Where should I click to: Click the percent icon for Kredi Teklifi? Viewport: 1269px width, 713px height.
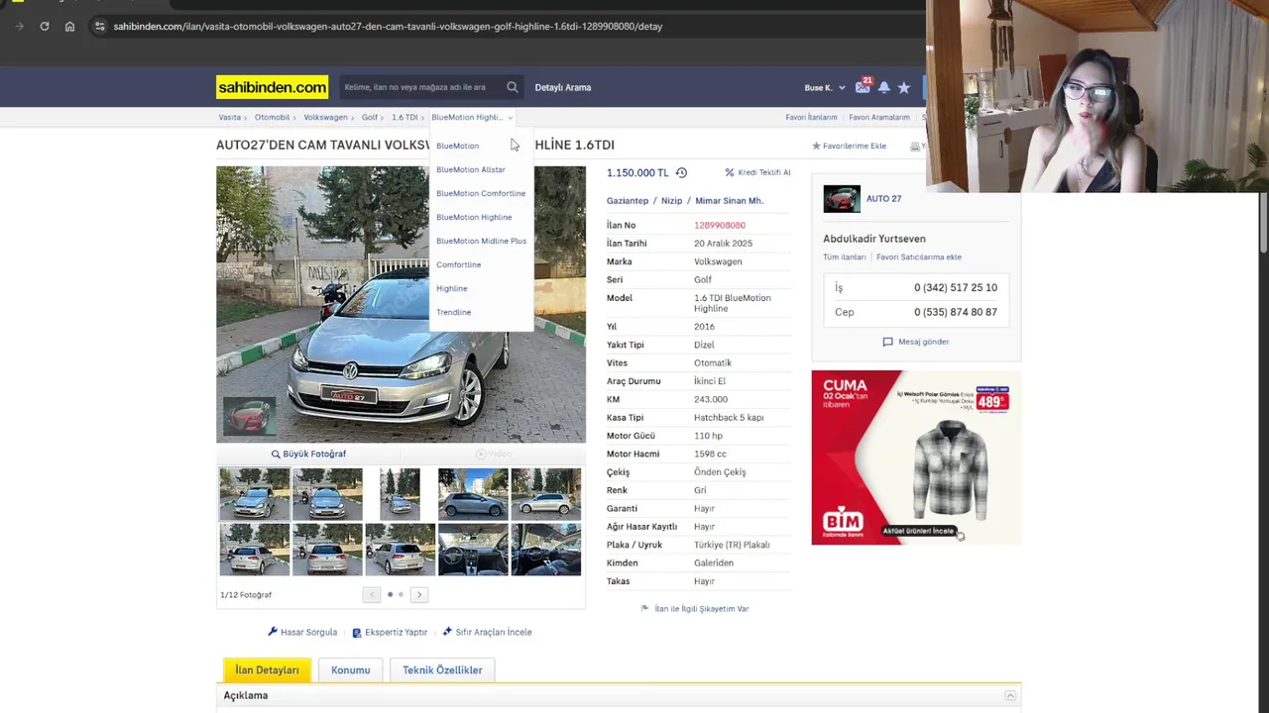(x=730, y=172)
